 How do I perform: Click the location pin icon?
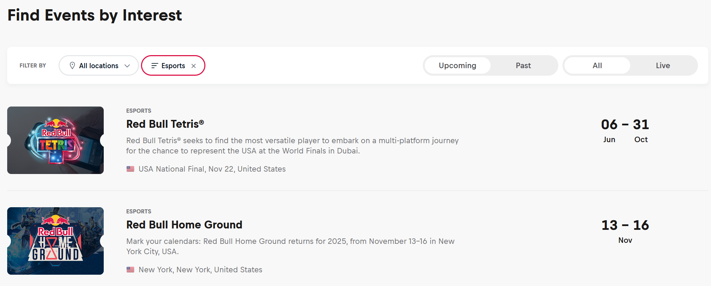[x=72, y=65]
